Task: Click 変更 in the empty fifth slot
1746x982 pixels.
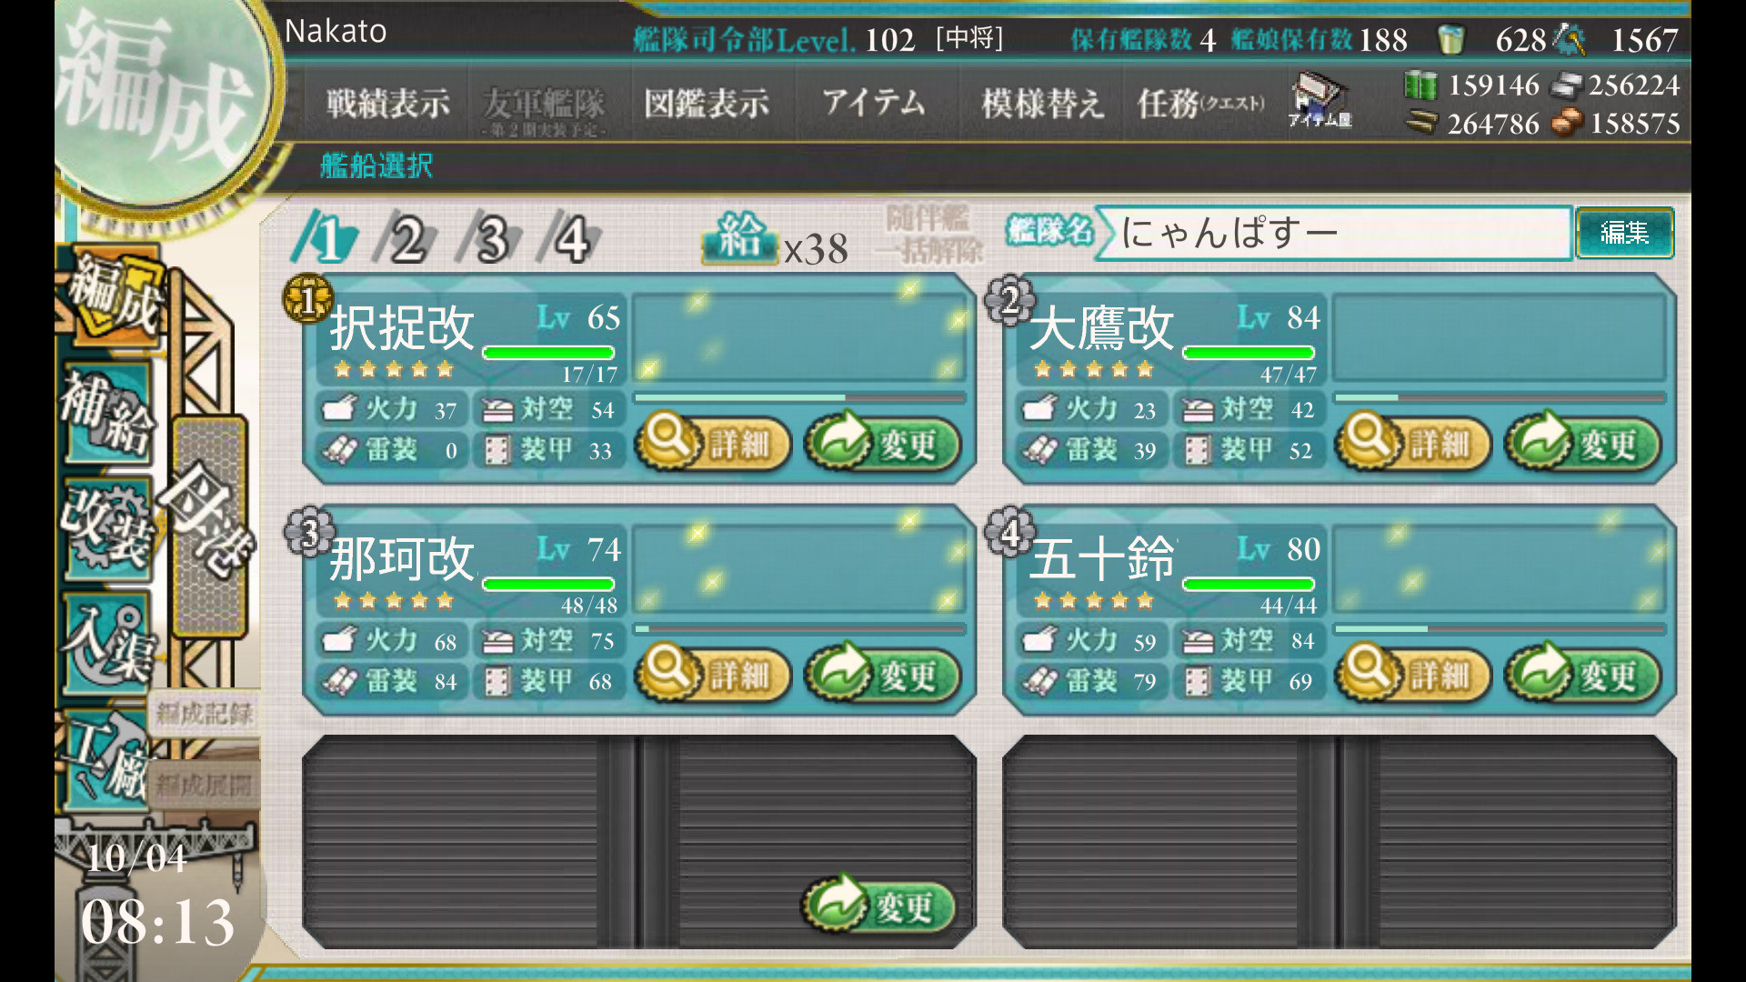Action: 880,905
